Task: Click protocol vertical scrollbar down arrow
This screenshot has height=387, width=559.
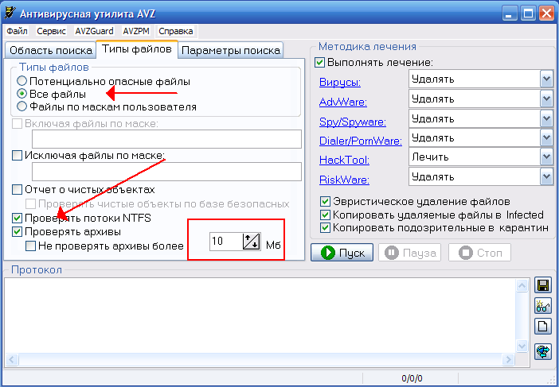Action: coord(522,346)
